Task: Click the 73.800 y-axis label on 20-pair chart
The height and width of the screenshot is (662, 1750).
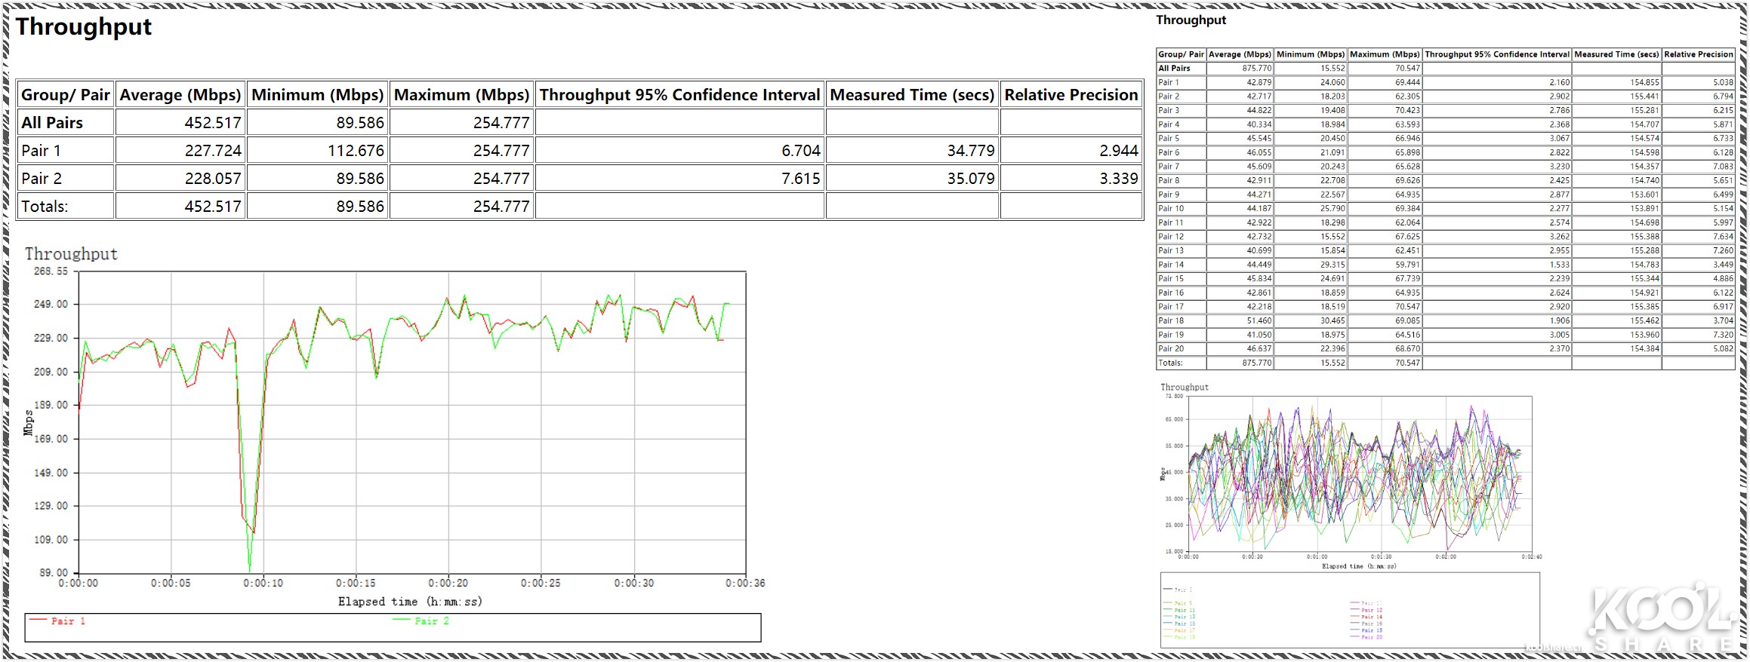Action: 1174,397
